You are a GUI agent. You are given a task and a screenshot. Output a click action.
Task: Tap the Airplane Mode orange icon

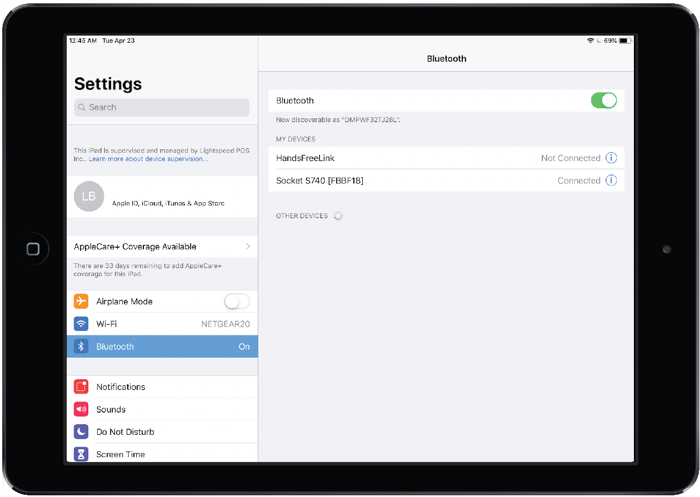[81, 302]
